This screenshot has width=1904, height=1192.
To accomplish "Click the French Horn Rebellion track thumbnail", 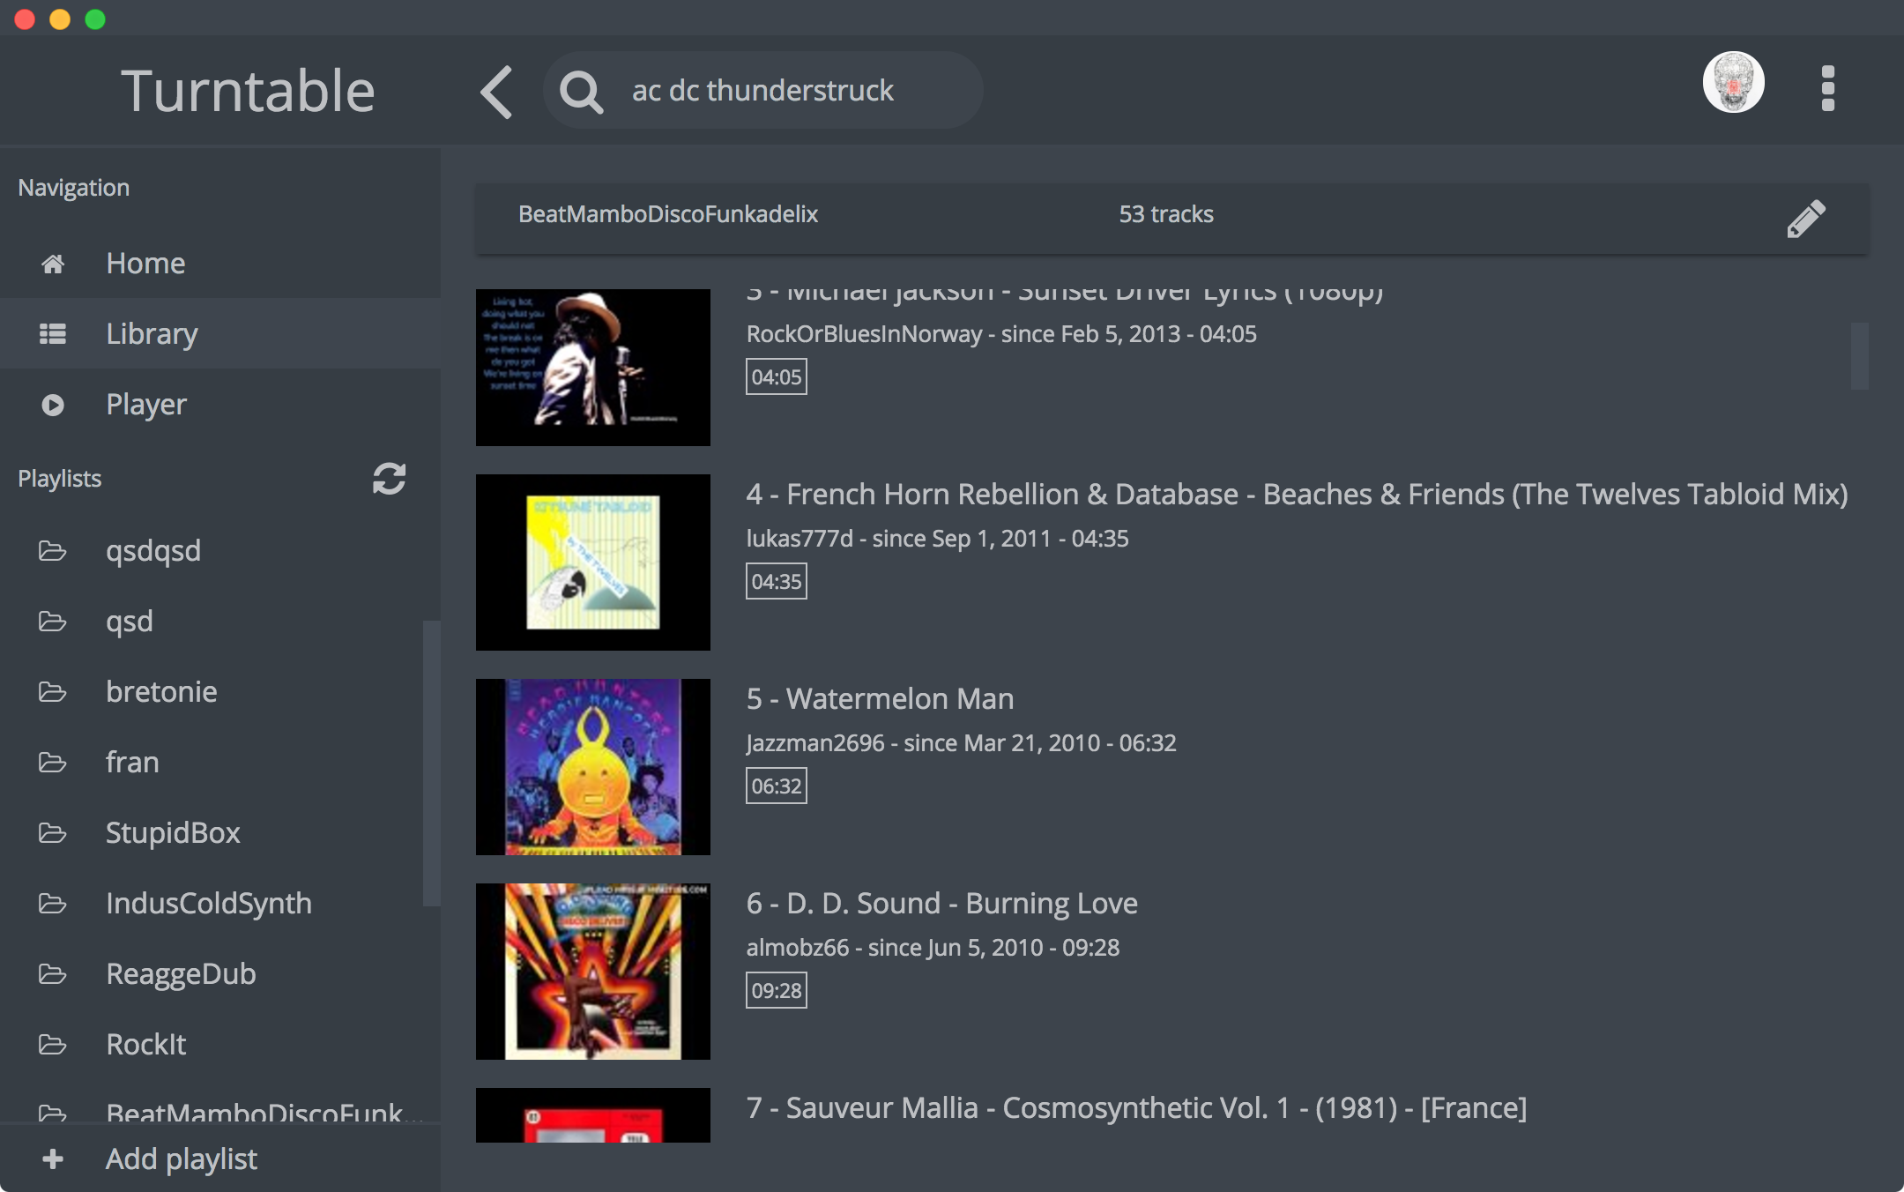I will 593,562.
